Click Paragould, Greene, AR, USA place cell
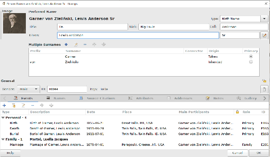270x157 pixels. tap(143, 145)
